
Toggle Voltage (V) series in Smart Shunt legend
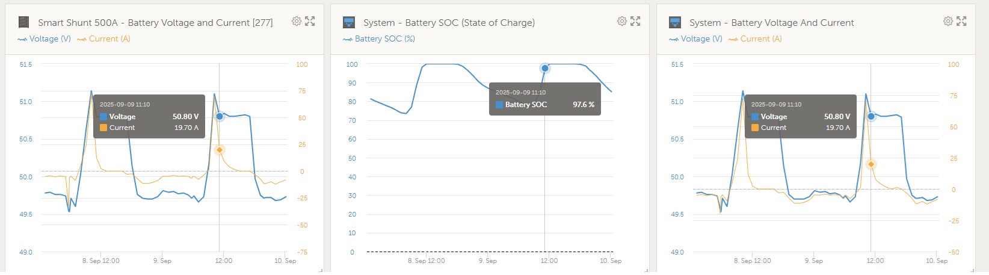pyautogui.click(x=45, y=39)
